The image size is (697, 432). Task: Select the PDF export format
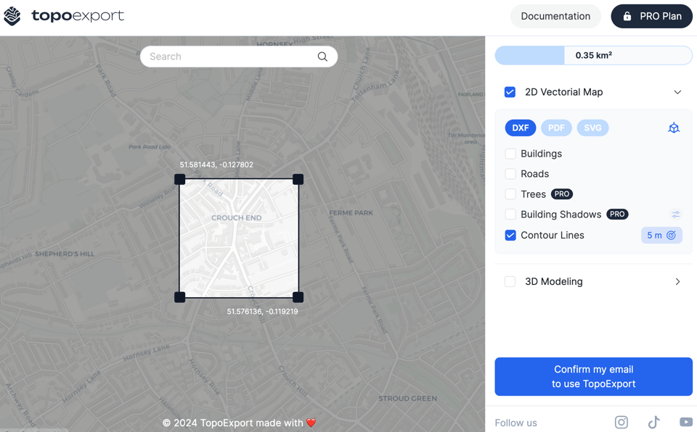[556, 128]
